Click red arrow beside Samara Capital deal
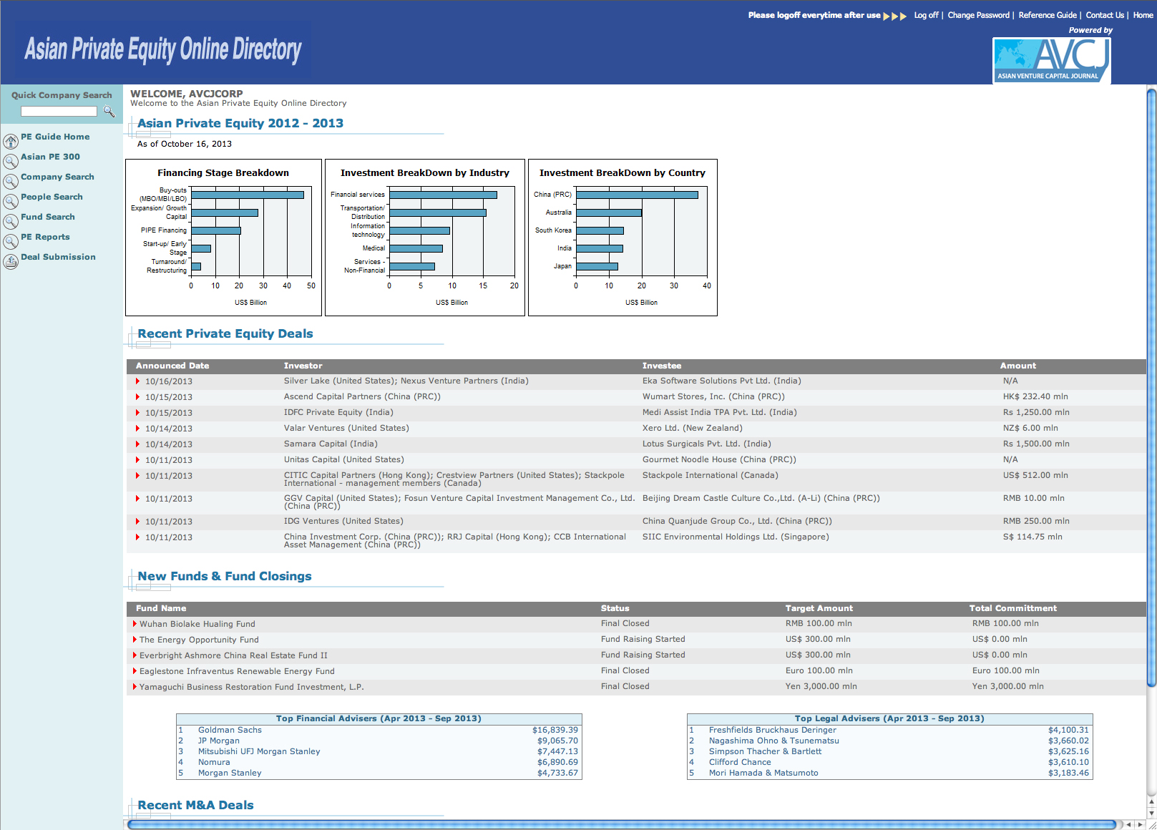This screenshot has width=1157, height=830. [137, 444]
